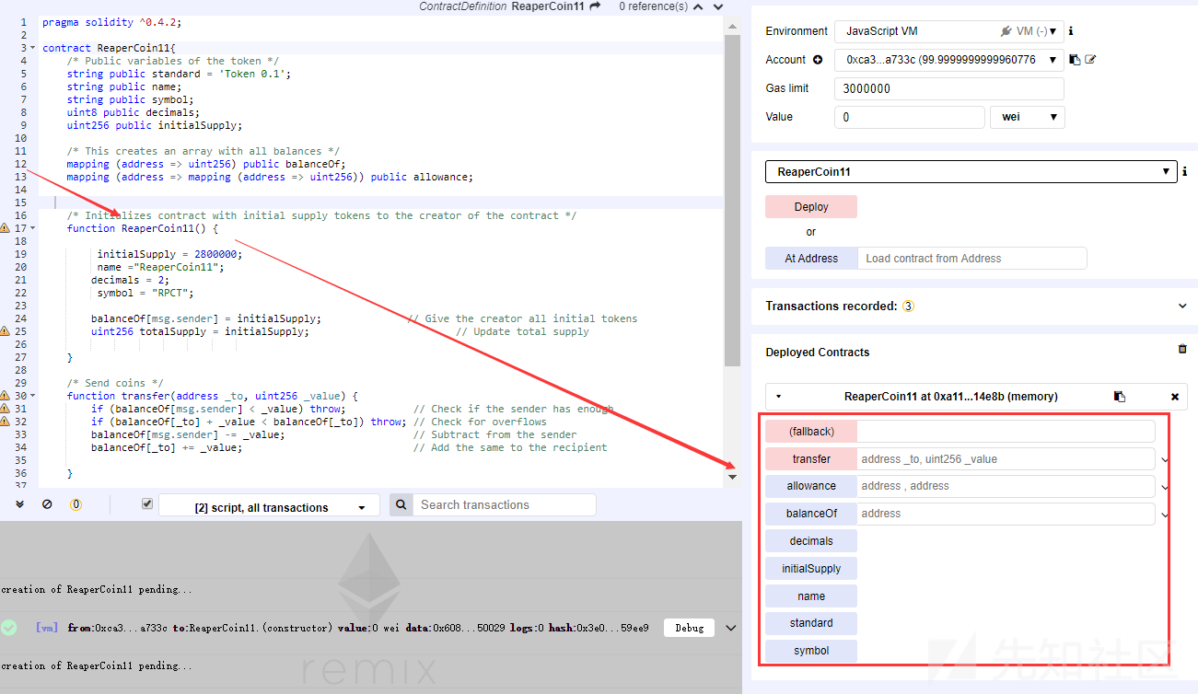
Task: Click warning icon on line 25
Action: point(6,331)
